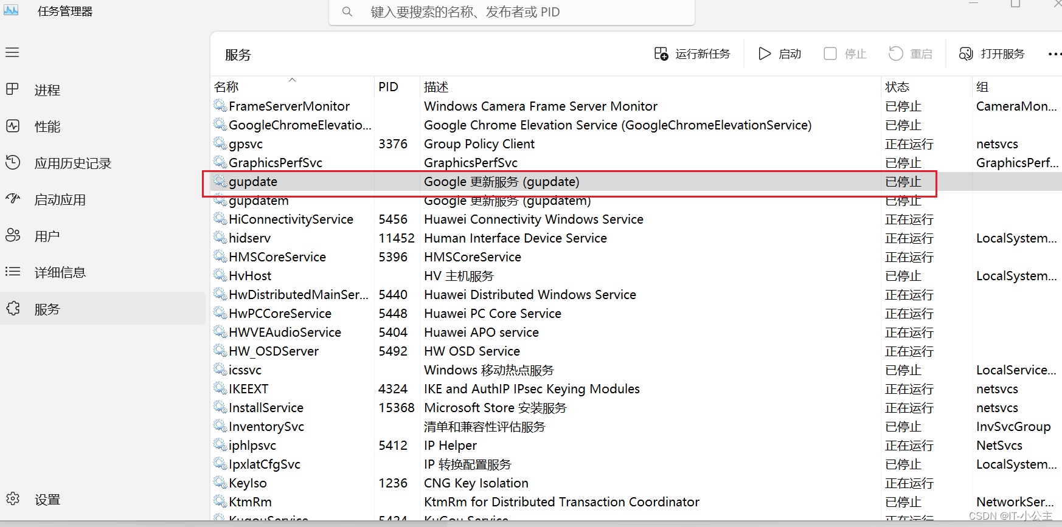This screenshot has height=527, width=1062.
Task: Select KtmRm service row
Action: pyautogui.click(x=636, y=502)
